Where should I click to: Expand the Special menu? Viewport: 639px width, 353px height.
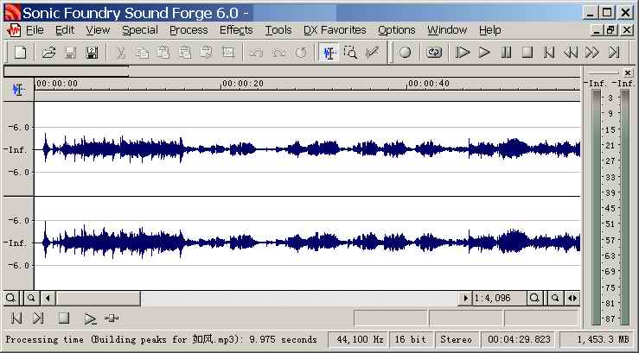click(x=139, y=30)
